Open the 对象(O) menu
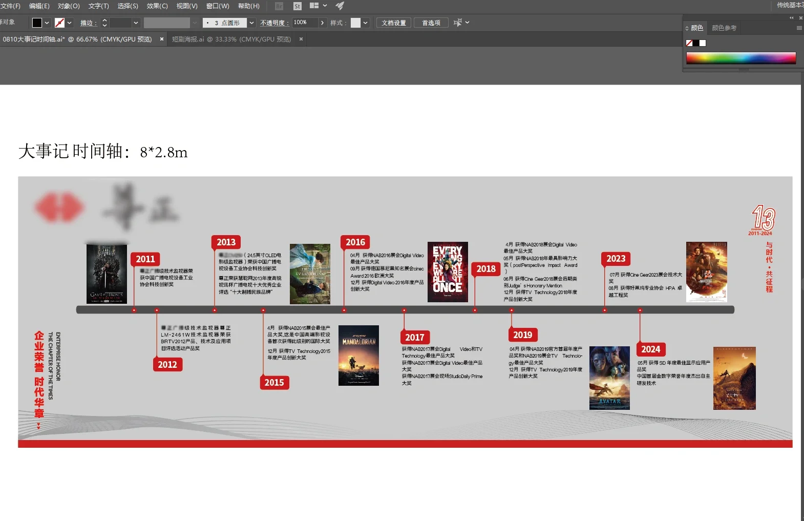804x521 pixels. coord(69,6)
